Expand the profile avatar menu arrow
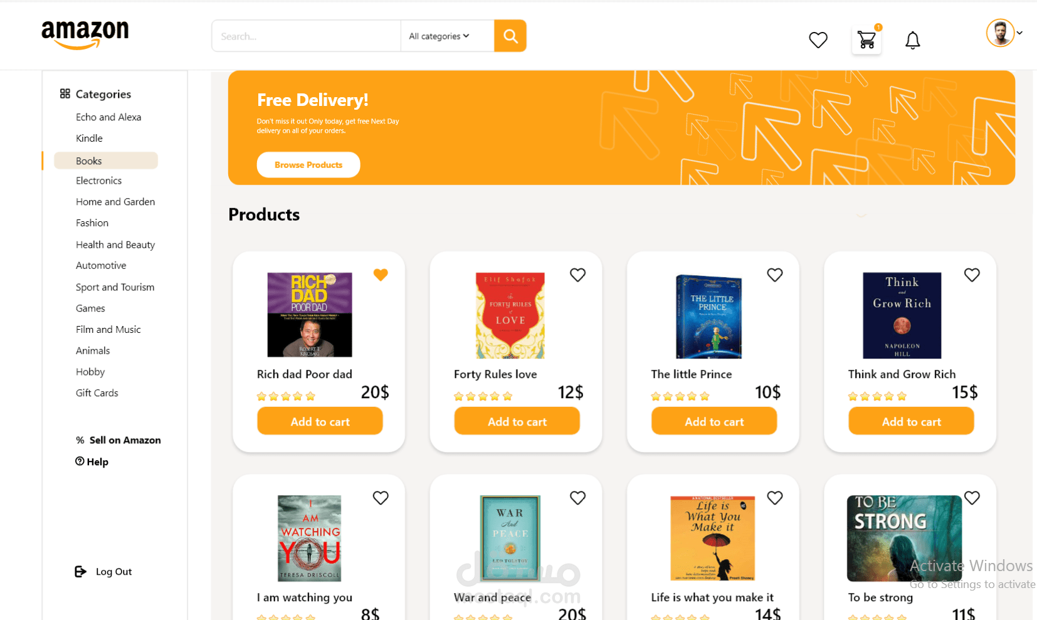The width and height of the screenshot is (1037, 620). [x=1020, y=33]
